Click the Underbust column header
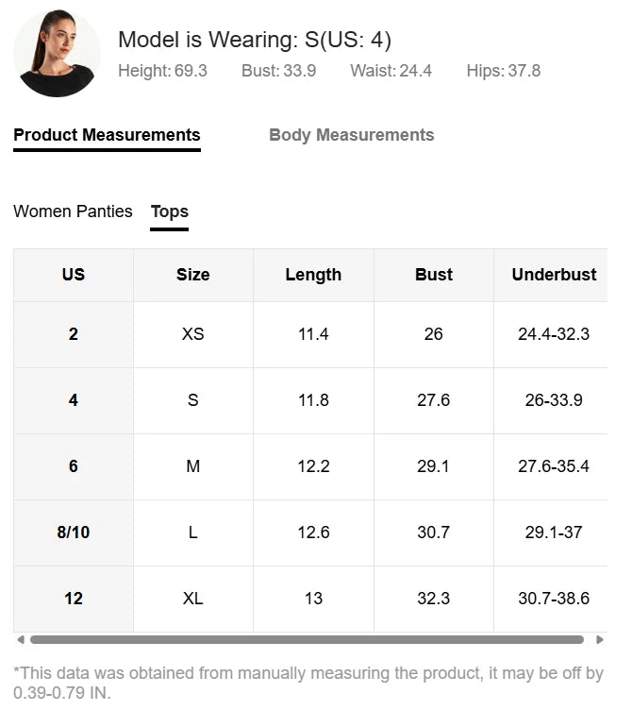Viewport: 632px width, 710px height. (554, 275)
